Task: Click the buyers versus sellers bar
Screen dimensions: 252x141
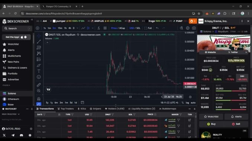Action: (231, 110)
